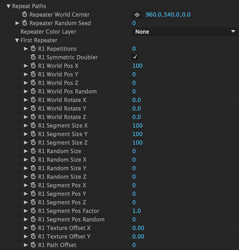Click the Repeater World Center crosshair picker
239x250 pixels.
click(137, 15)
